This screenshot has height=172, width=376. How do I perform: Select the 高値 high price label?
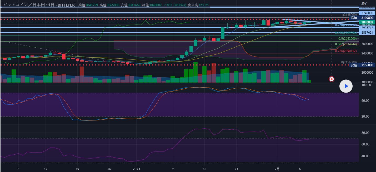pos(354,18)
